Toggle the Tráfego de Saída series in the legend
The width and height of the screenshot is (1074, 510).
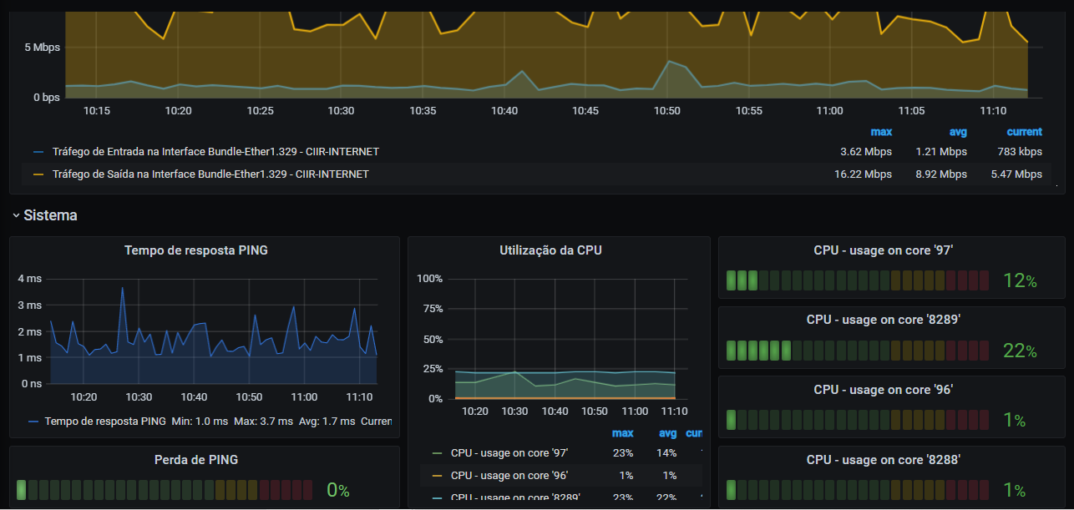coord(210,174)
